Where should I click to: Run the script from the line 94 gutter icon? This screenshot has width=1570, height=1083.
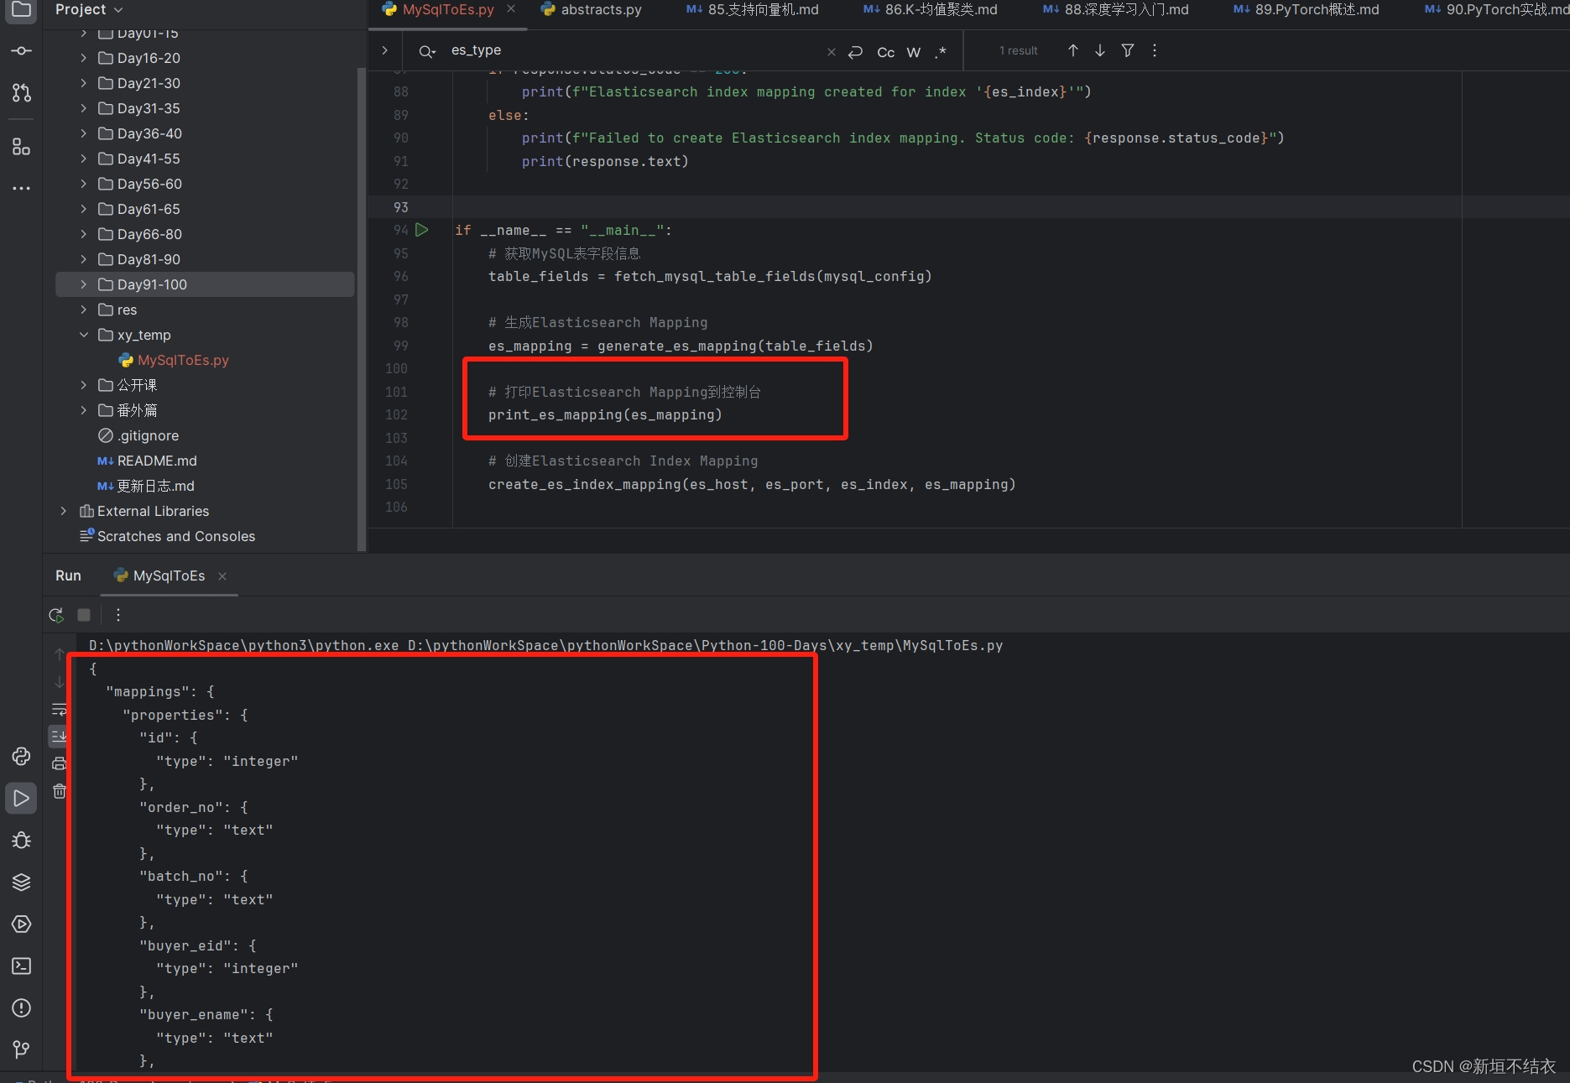click(x=422, y=230)
